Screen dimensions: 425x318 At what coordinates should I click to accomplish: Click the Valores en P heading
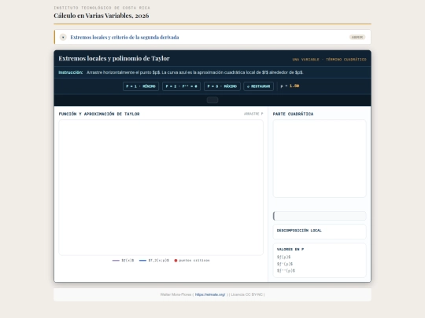click(290, 250)
